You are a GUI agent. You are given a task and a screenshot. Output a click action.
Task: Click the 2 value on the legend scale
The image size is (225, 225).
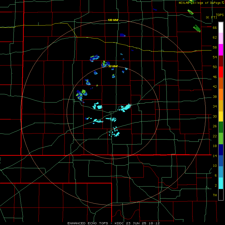(216, 185)
